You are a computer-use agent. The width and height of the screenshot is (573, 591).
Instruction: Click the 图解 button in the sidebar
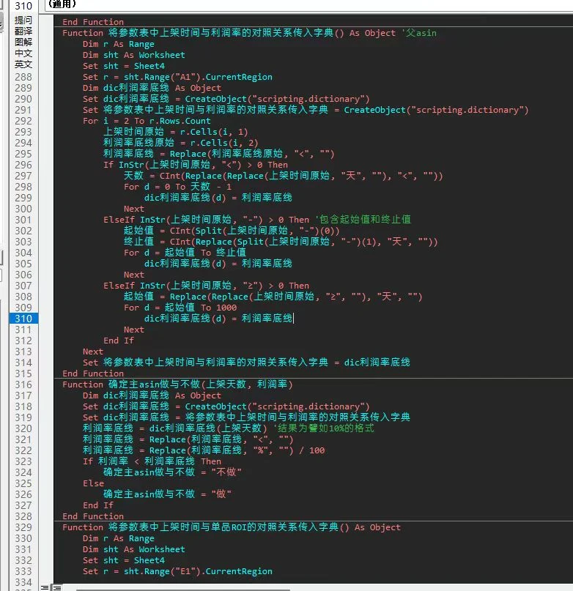(23, 42)
